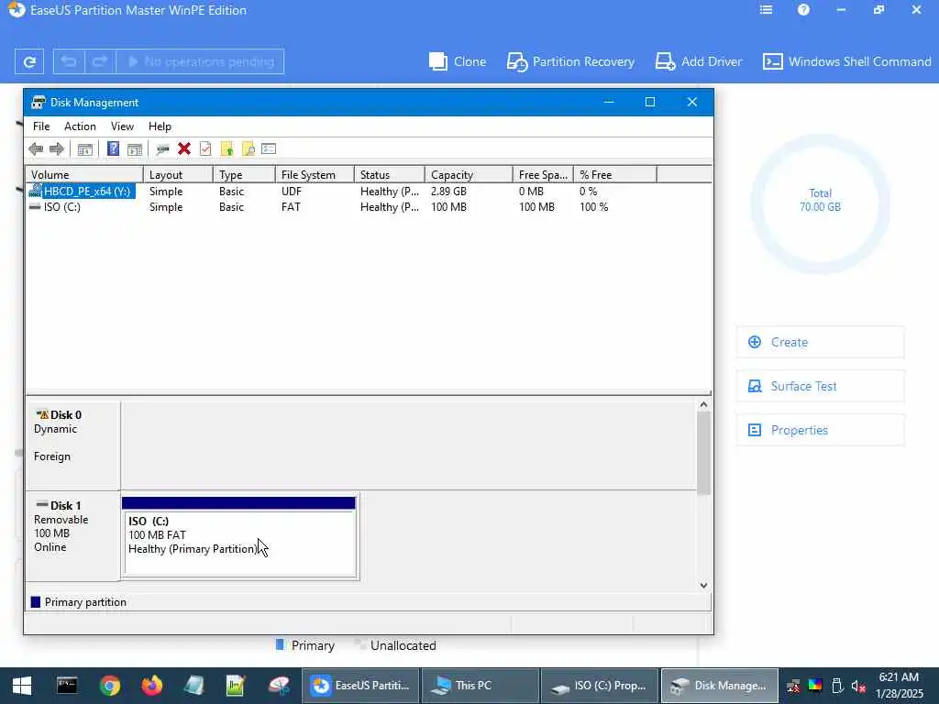Open the EaseUS hamburger menu icon
This screenshot has height=704, width=939.
tap(766, 10)
